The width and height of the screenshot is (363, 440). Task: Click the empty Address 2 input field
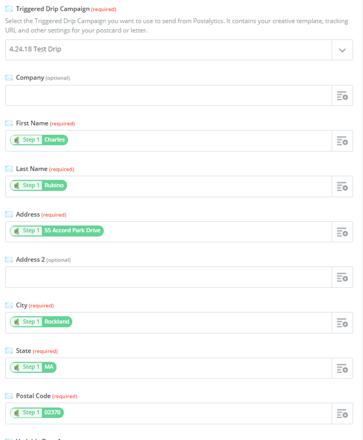(169, 277)
